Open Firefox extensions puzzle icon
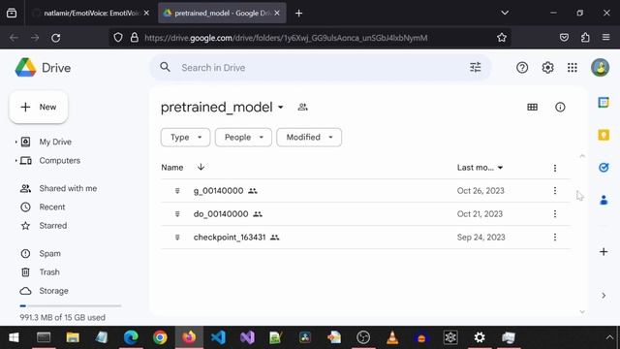Viewport: 620px width, 349px height. point(585,38)
